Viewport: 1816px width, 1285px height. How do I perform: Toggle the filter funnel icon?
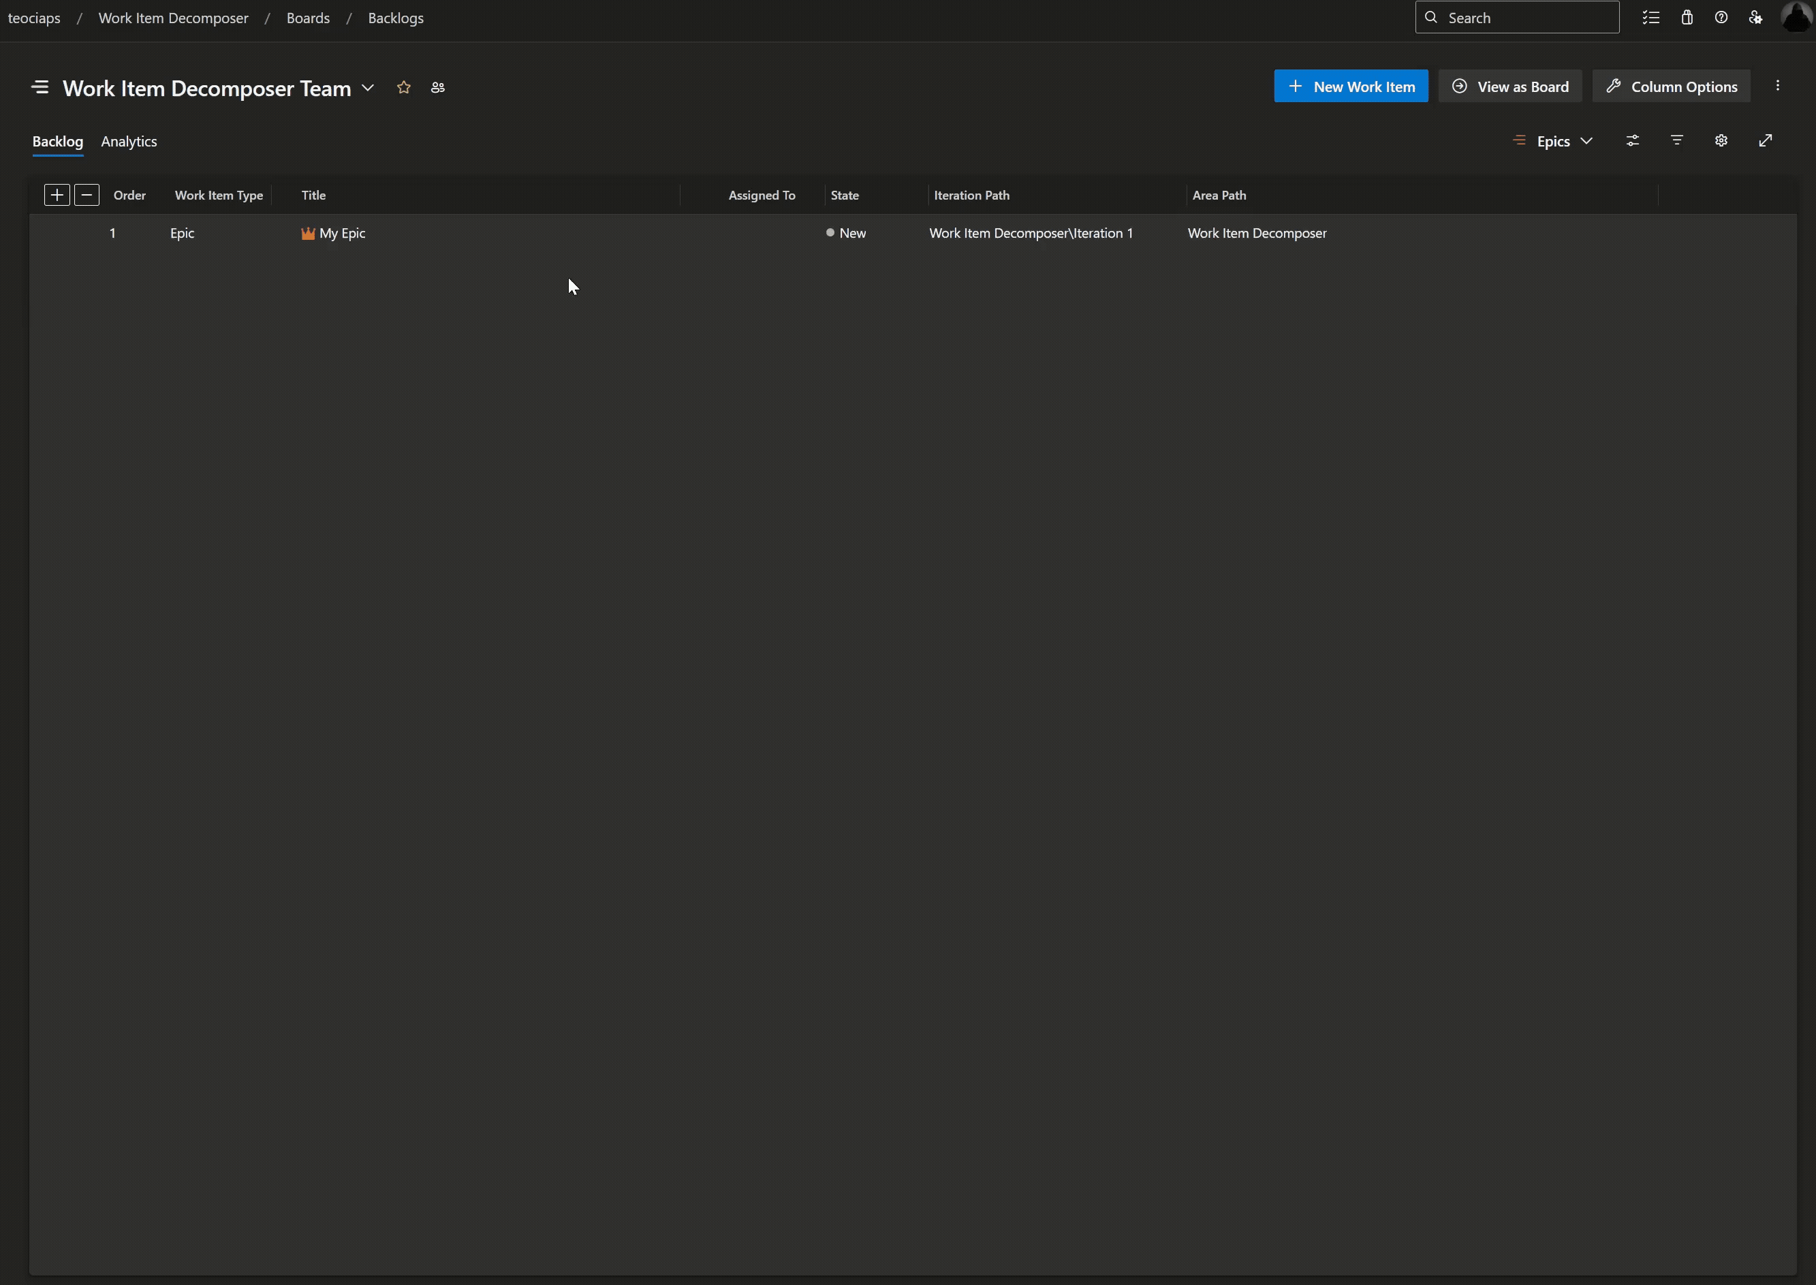[1677, 141]
